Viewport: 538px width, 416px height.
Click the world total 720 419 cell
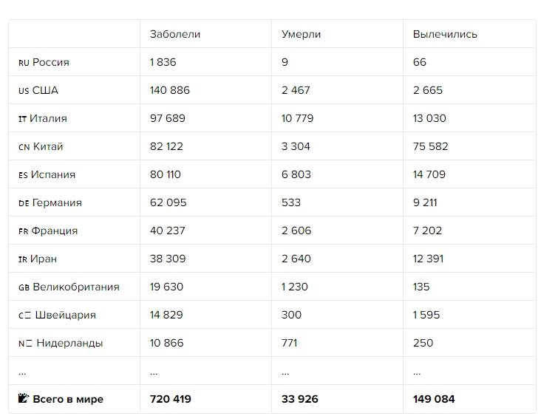point(170,400)
